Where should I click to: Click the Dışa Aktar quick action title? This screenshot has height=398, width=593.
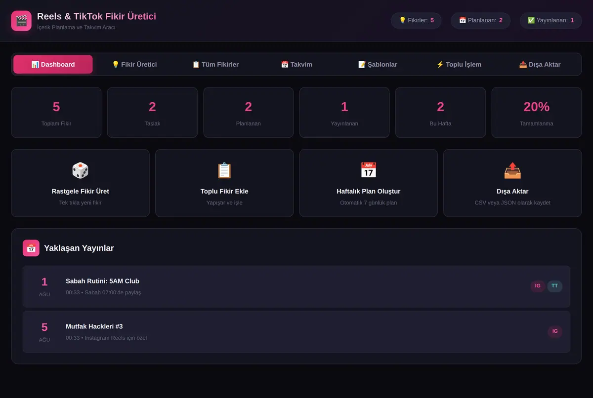[x=512, y=191]
